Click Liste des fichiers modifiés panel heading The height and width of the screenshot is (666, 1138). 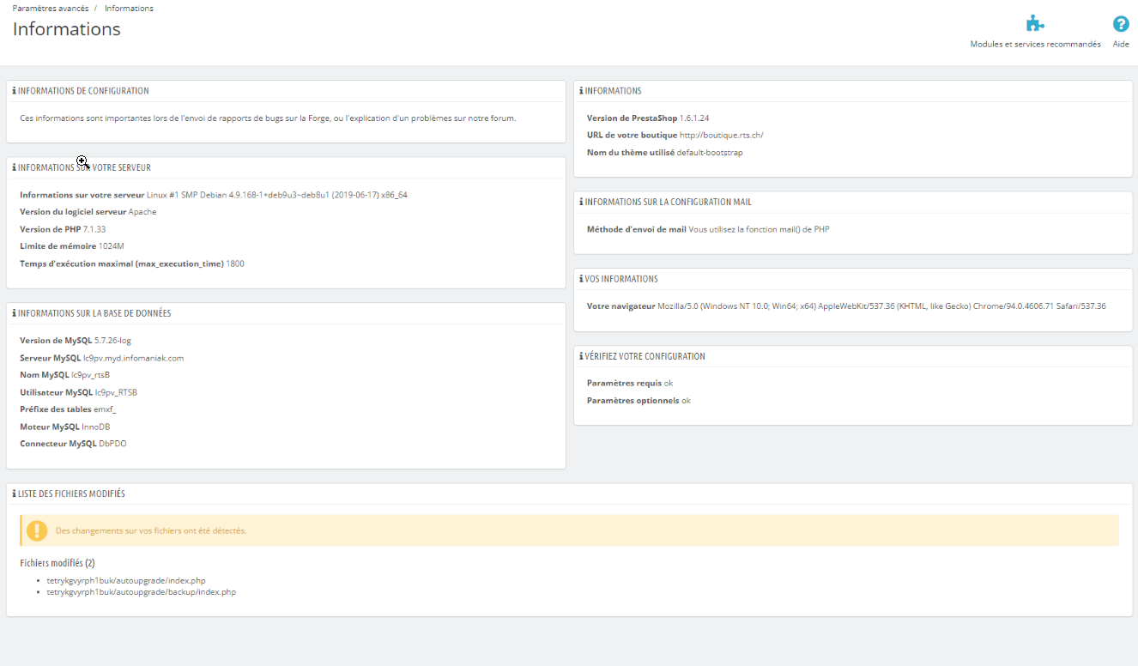point(71,494)
